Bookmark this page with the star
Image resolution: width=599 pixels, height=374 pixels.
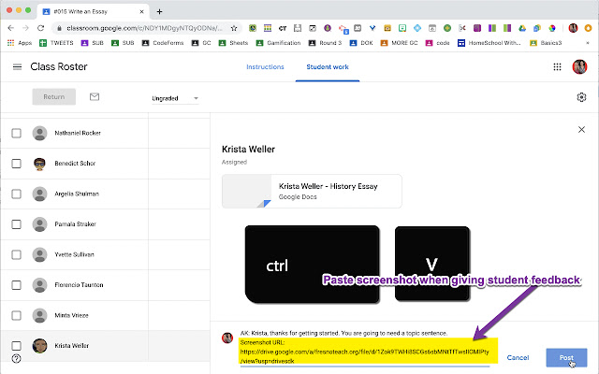234,28
